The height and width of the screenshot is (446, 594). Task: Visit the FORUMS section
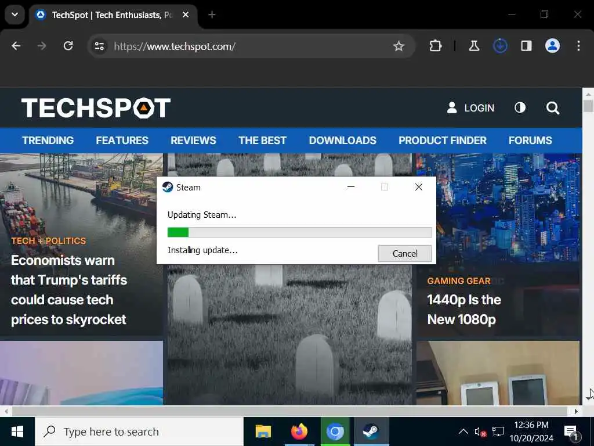coord(530,141)
